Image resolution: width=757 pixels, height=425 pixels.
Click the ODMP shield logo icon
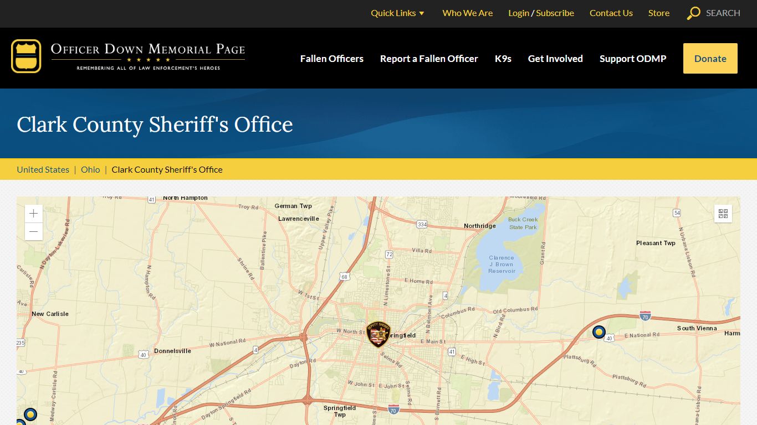click(26, 56)
